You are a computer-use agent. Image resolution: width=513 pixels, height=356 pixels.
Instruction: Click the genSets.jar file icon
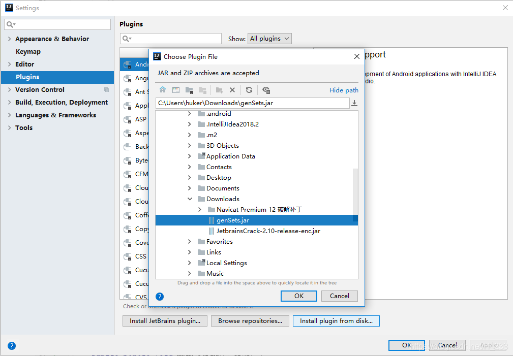coord(212,220)
